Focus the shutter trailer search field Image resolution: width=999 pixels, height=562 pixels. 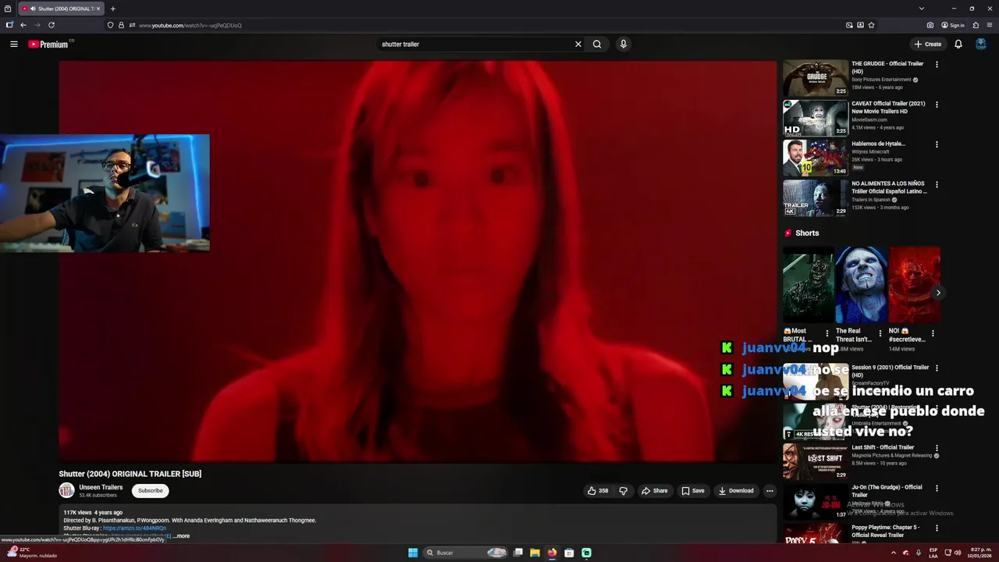(x=475, y=44)
